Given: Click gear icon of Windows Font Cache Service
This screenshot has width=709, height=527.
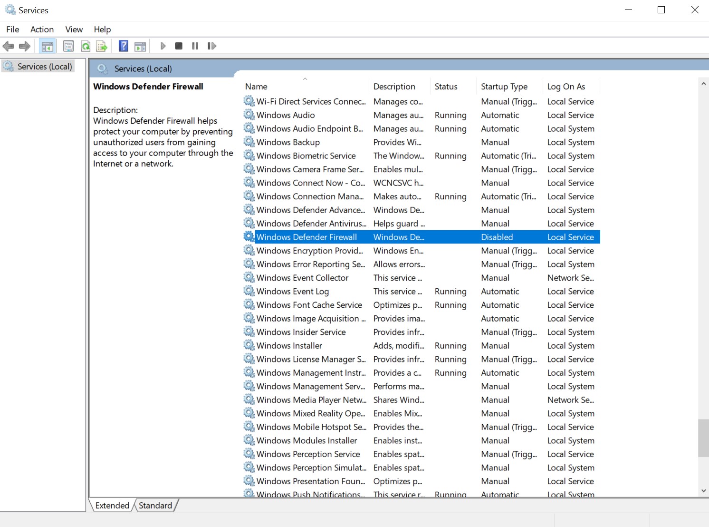Looking at the screenshot, I should [249, 305].
